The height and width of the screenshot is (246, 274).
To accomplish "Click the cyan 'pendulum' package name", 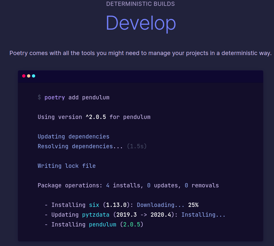I will point(103,224).
